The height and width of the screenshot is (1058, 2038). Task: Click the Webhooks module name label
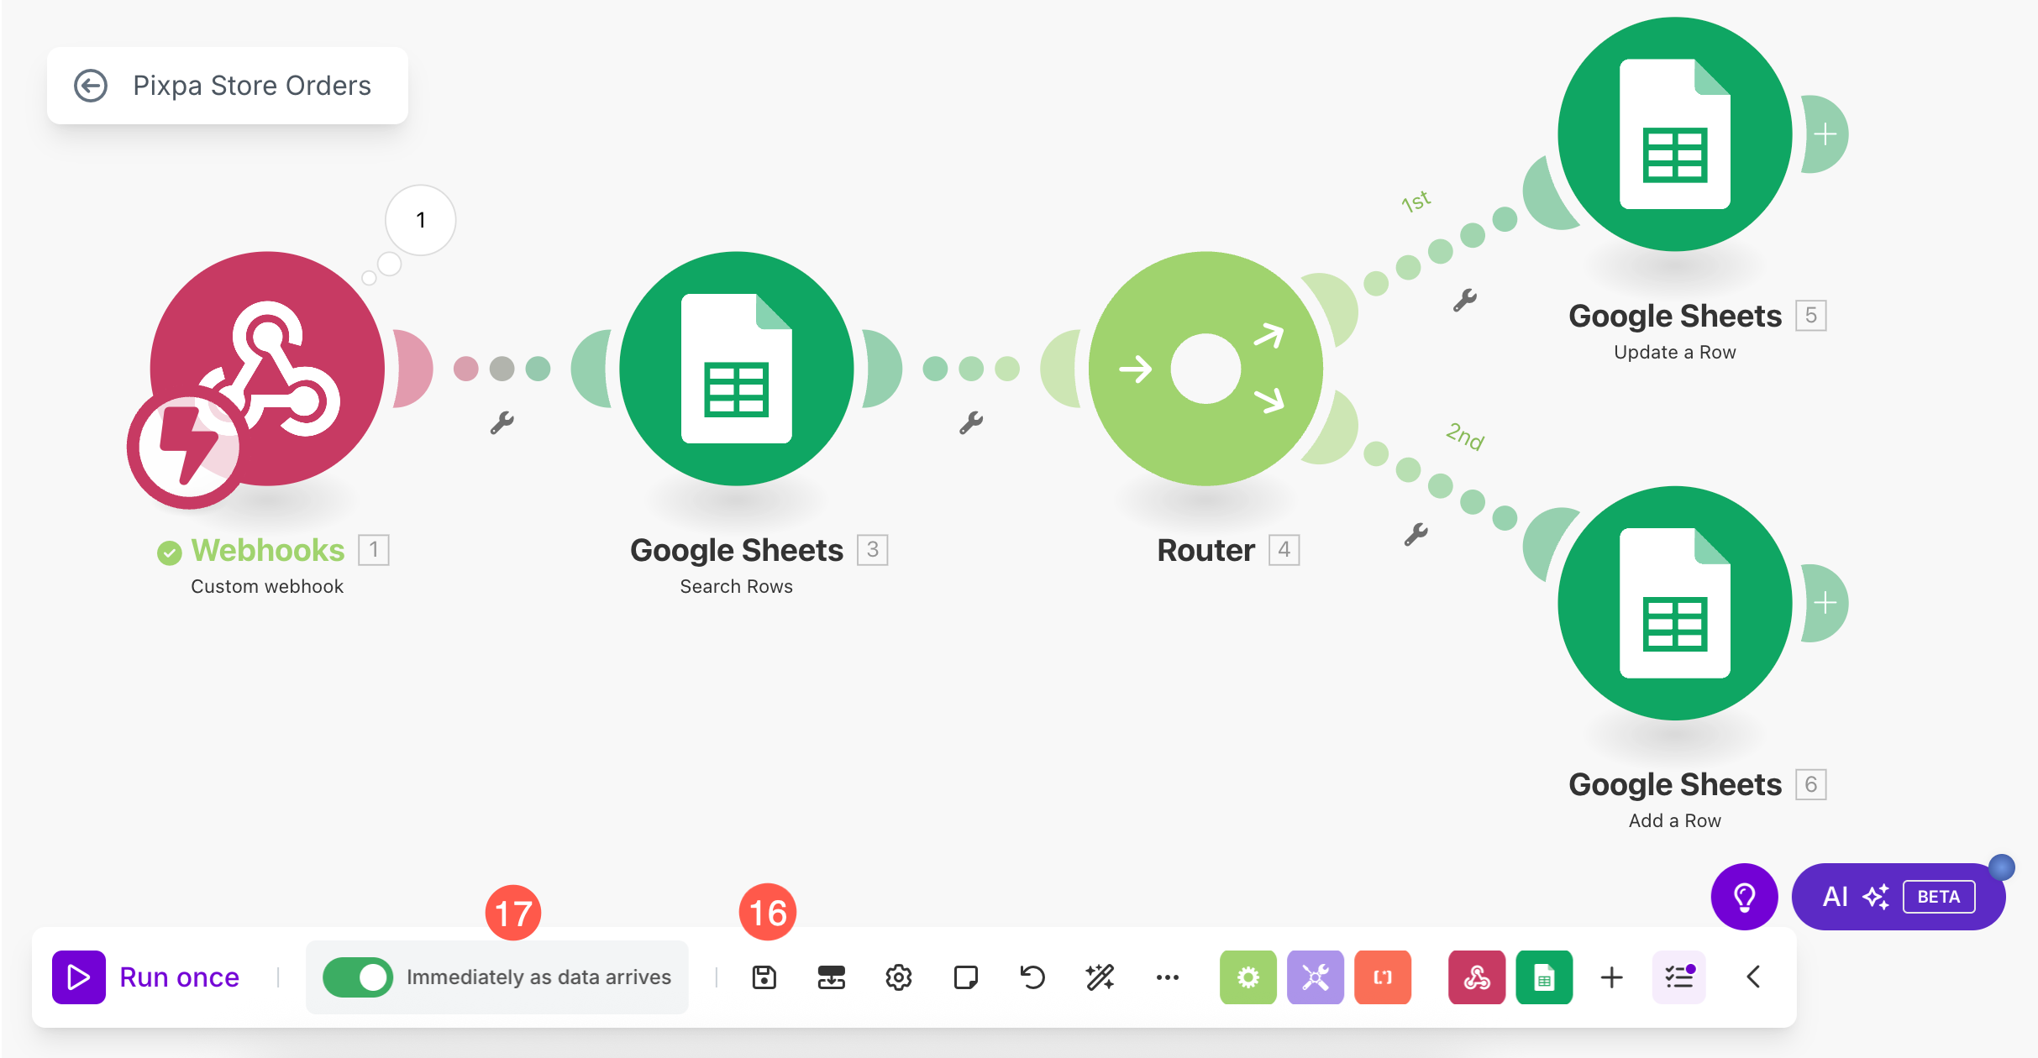268,551
